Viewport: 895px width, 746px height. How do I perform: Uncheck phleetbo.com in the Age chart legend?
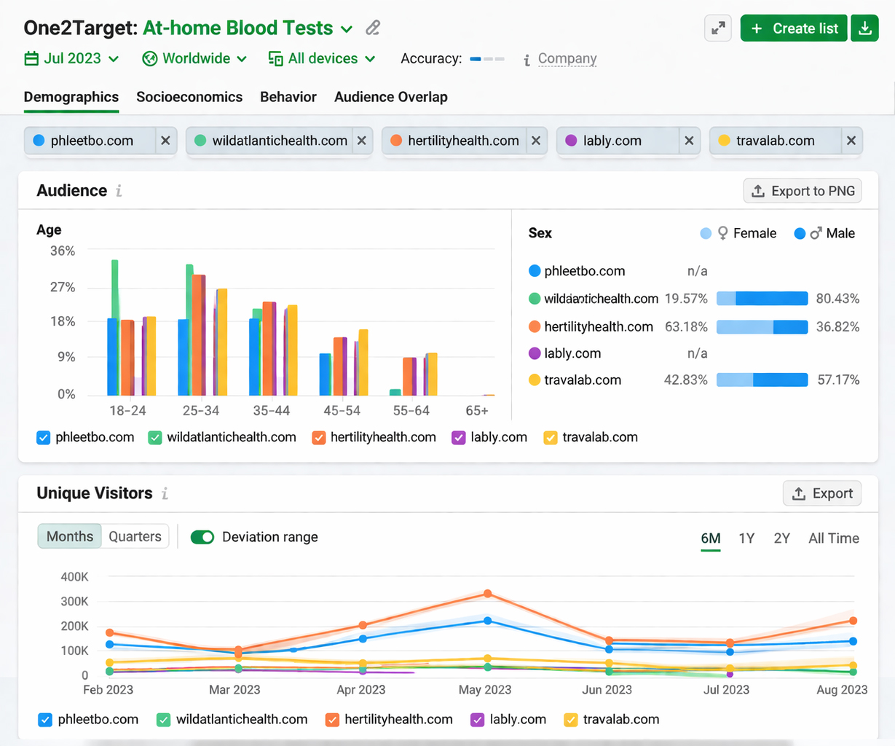[x=43, y=438]
